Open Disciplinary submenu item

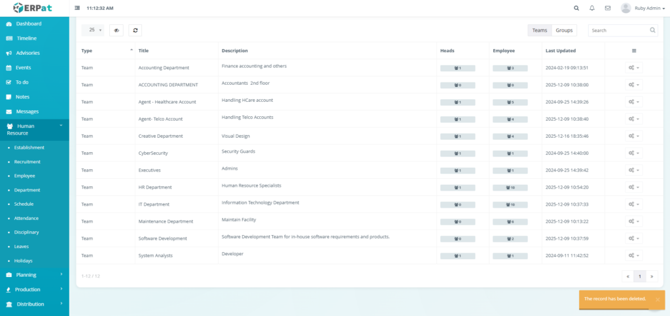point(26,232)
